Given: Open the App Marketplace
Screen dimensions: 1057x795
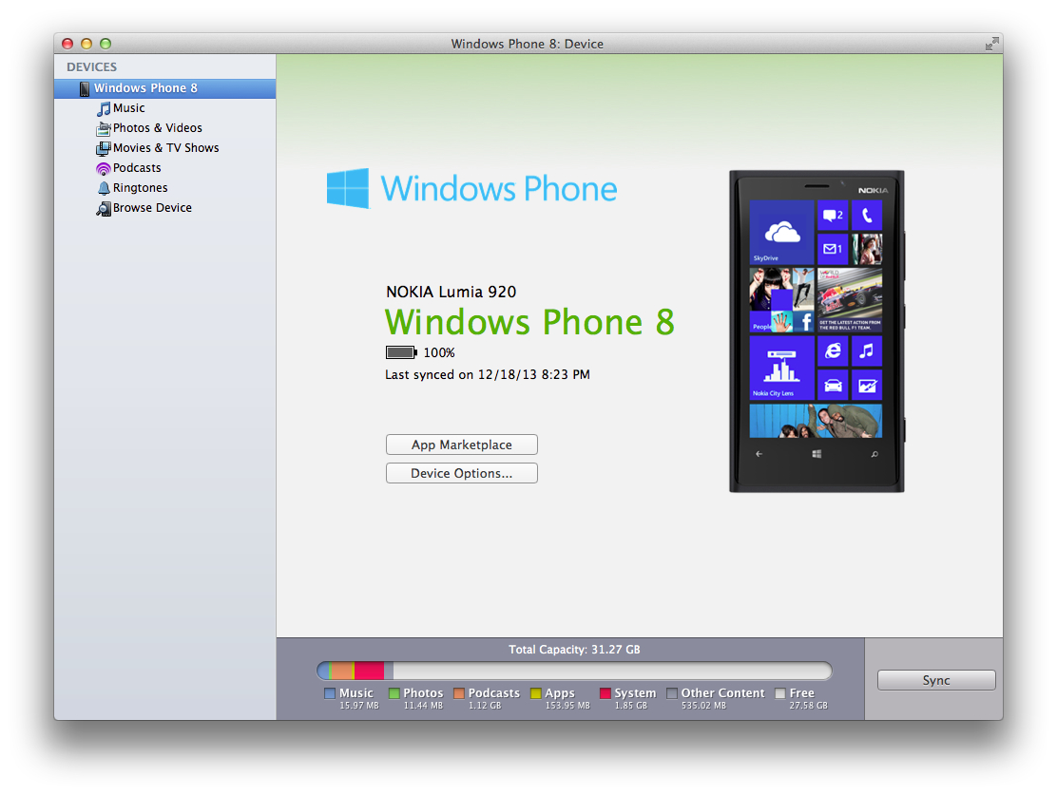Looking at the screenshot, I should [x=461, y=445].
